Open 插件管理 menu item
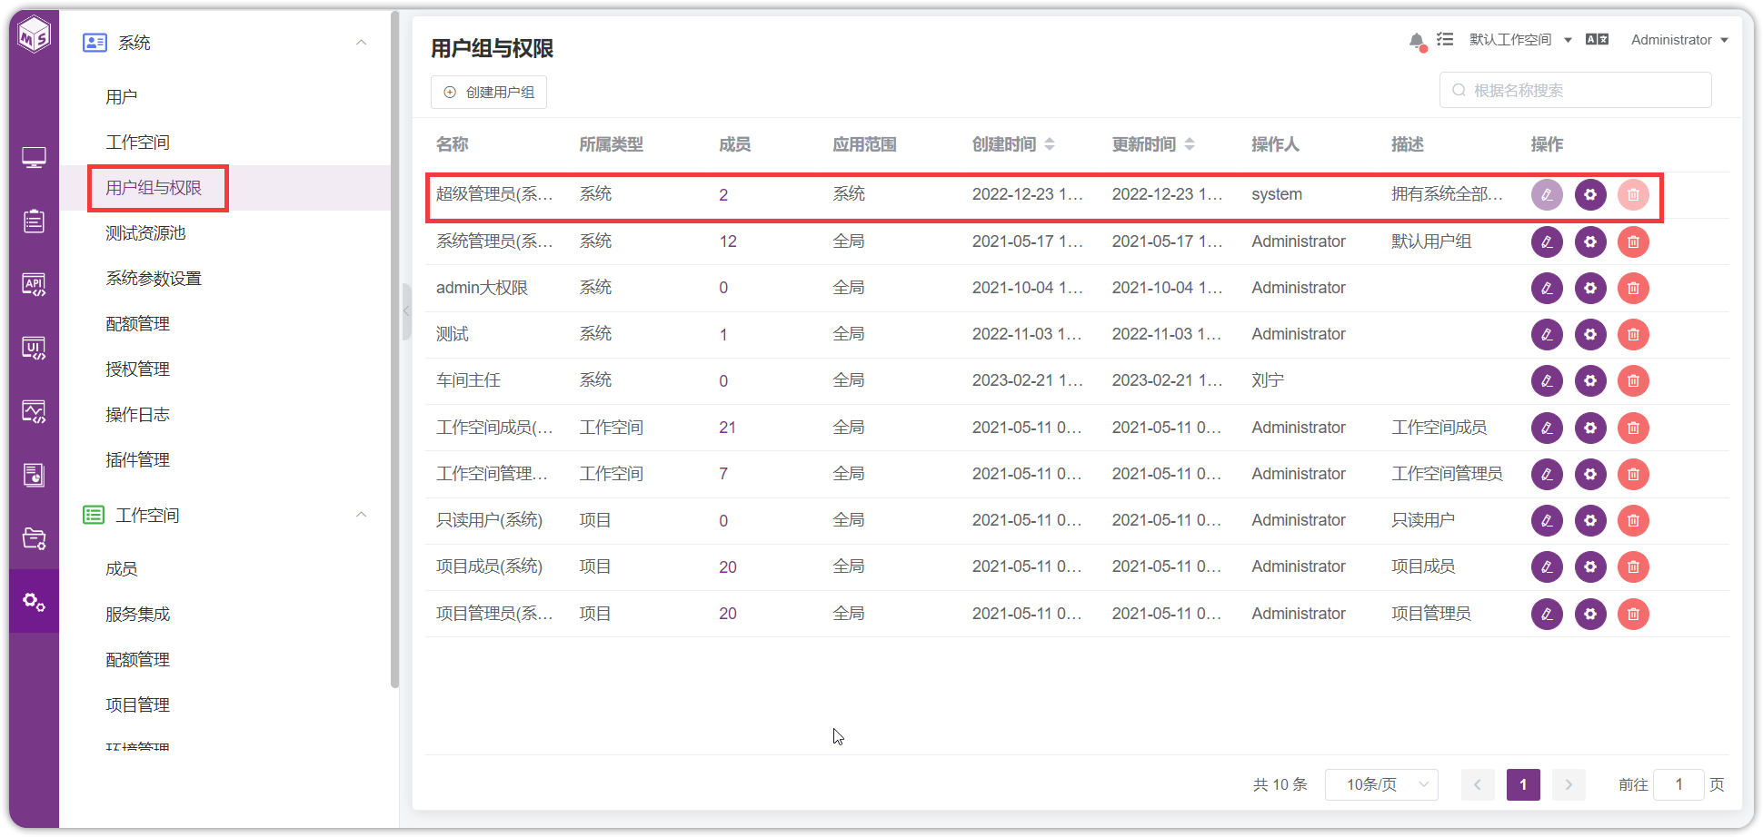1763x837 pixels. [x=138, y=460]
